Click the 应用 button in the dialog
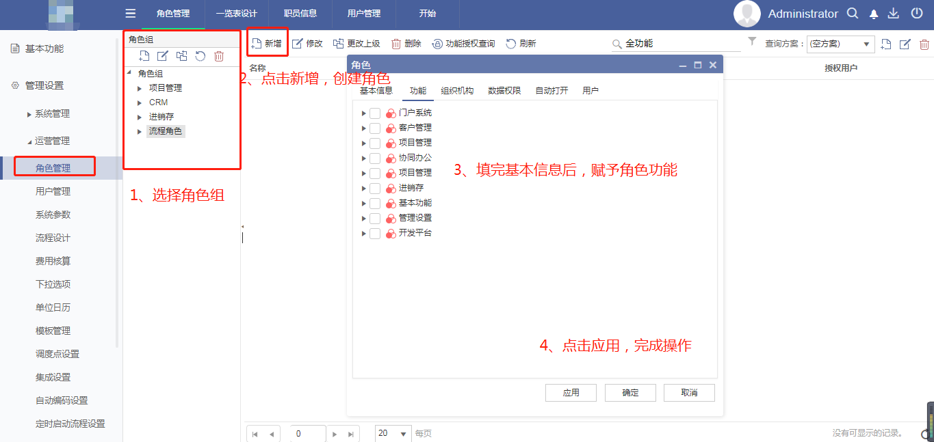The width and height of the screenshot is (934, 442). coord(571,392)
